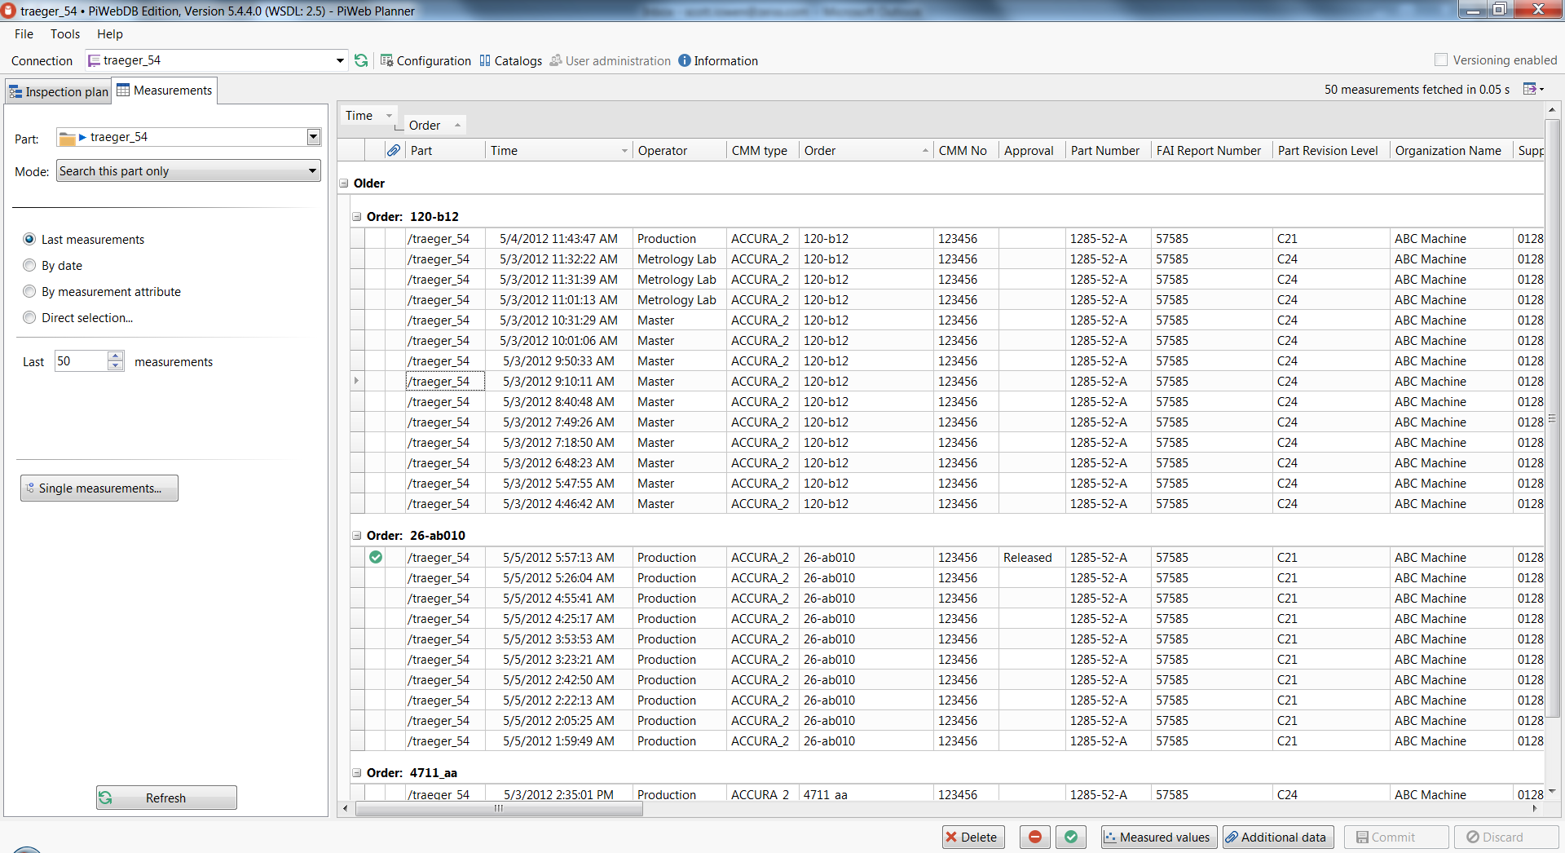Collapse the Order 120-b12 group
This screenshot has height=853, width=1565.
pyautogui.click(x=356, y=216)
